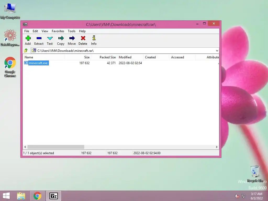Screen dimensions: 268x201
Task: Sort by Created column header
Action: pyautogui.click(x=156, y=57)
